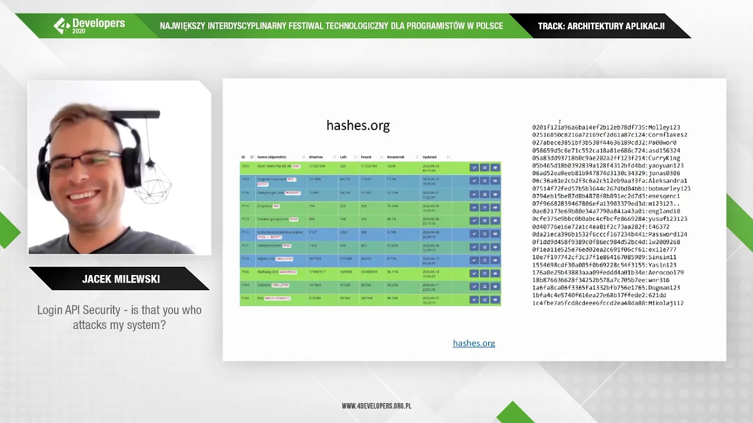Click the eye icon for 3djobs.com row
Image resolution: width=753 pixels, height=423 pixels.
(x=495, y=260)
